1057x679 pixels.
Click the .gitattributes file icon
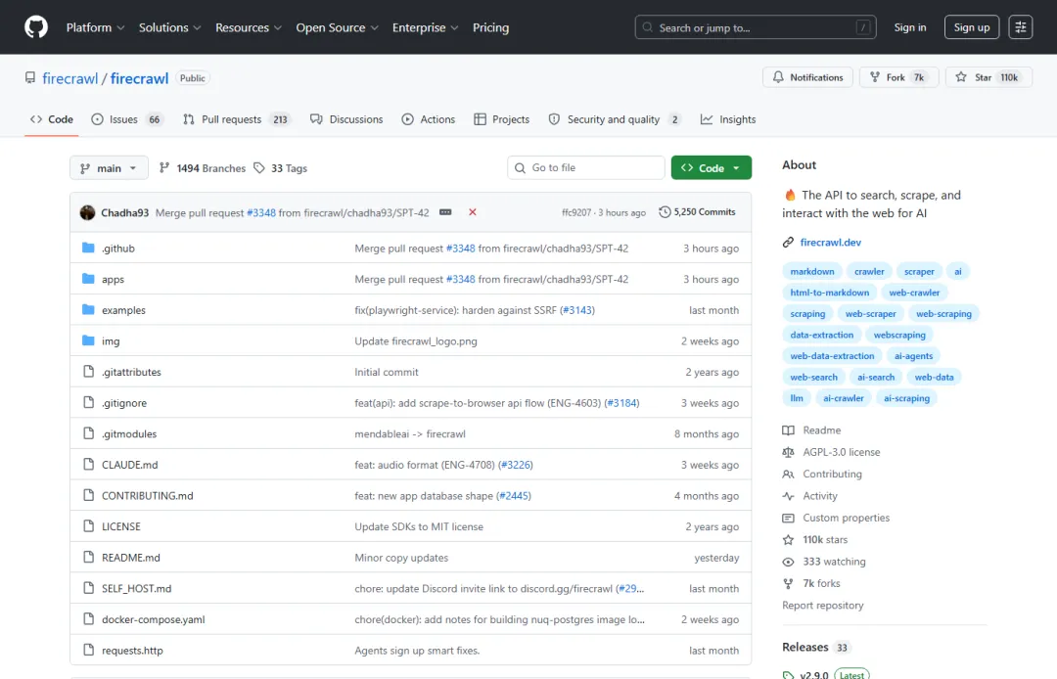click(88, 372)
